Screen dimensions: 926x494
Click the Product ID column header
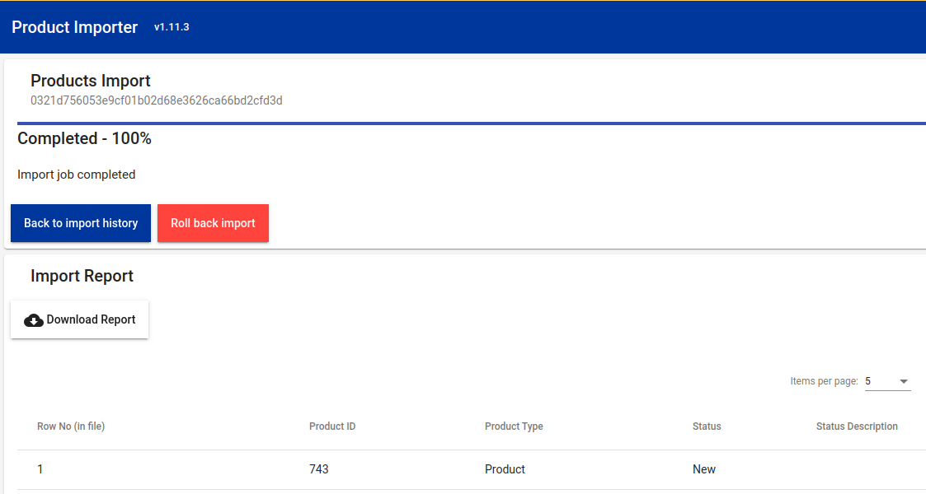(332, 426)
